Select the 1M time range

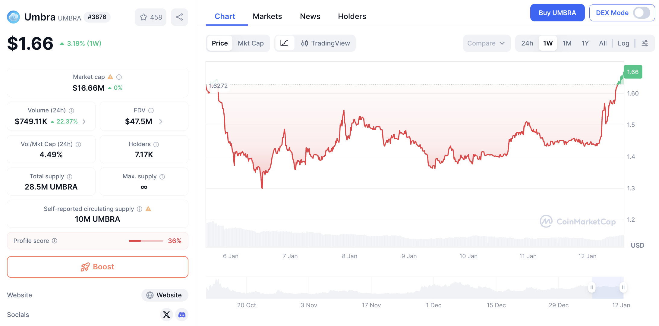point(567,43)
